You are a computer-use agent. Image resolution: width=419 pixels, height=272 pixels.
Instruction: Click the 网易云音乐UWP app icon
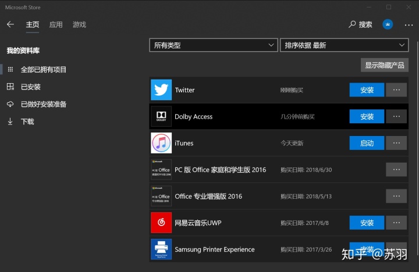[x=161, y=223]
